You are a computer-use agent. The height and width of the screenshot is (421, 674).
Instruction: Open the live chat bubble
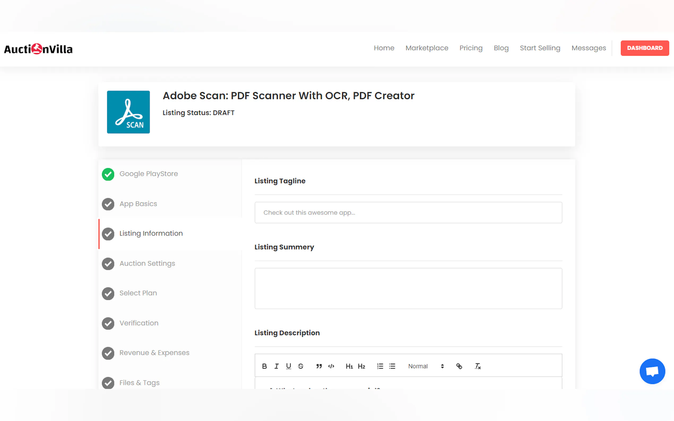coord(652,371)
